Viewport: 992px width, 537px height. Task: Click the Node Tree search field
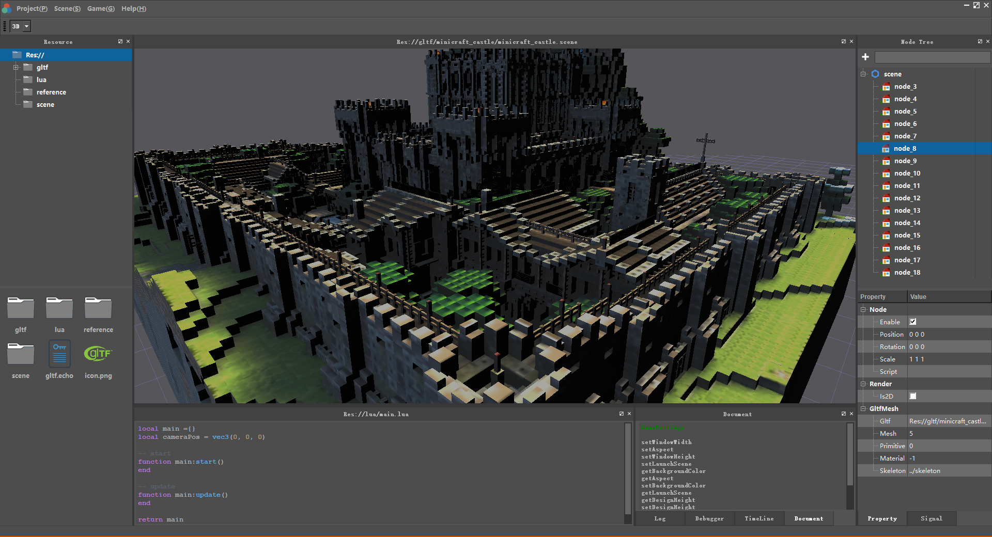click(x=932, y=57)
